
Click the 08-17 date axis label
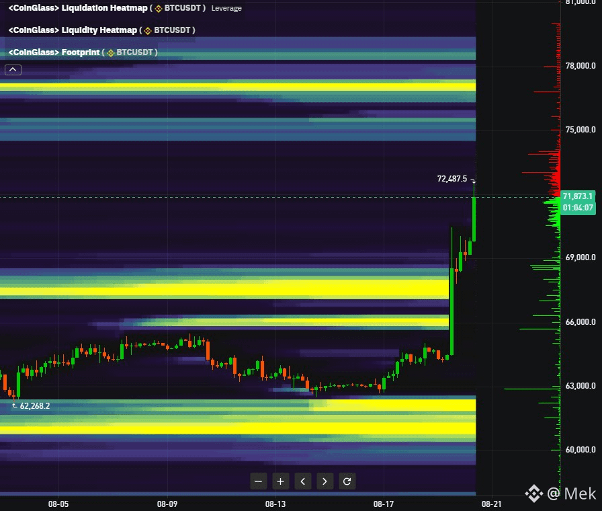pos(384,504)
